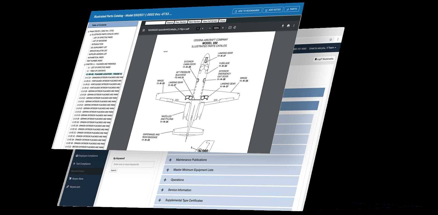
Task: Select 11-00-00 Placard Location Figure 01
Action: pyautogui.click(x=104, y=74)
